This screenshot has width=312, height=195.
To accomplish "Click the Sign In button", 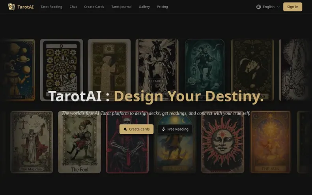I will click(x=293, y=7).
